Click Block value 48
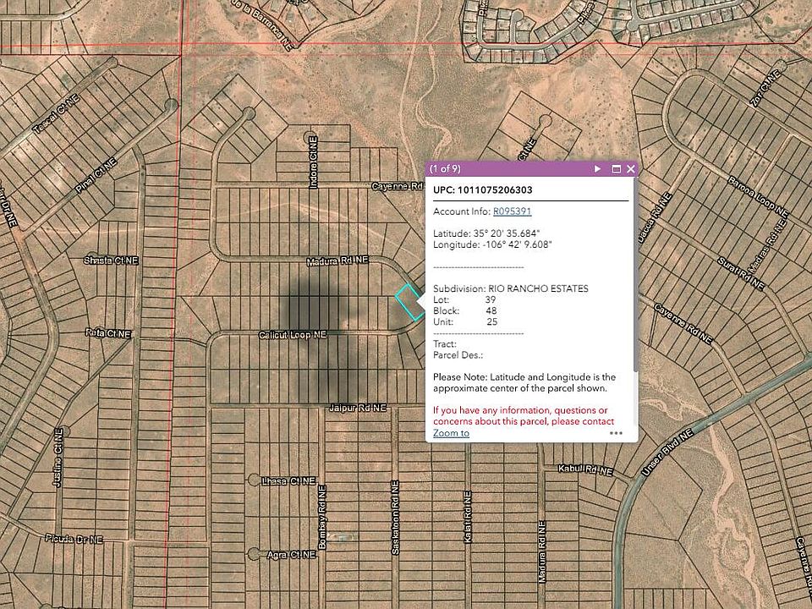This screenshot has width=812, height=609. click(491, 310)
